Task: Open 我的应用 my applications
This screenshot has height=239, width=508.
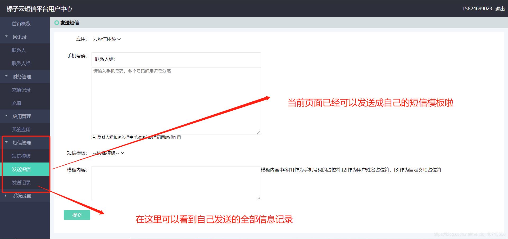Action: click(21, 129)
